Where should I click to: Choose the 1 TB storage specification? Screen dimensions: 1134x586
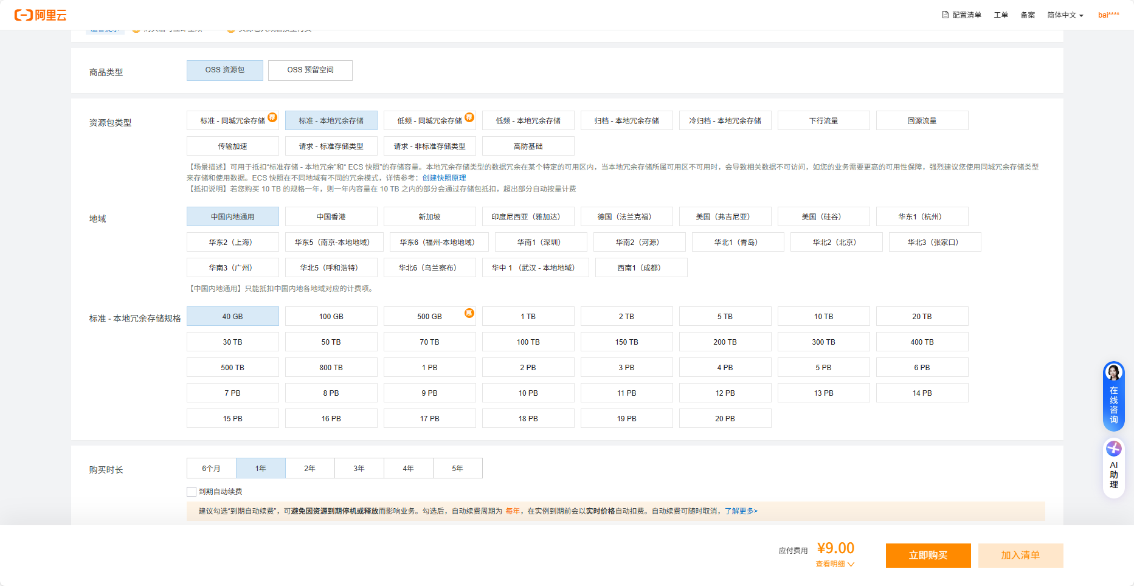tap(528, 317)
